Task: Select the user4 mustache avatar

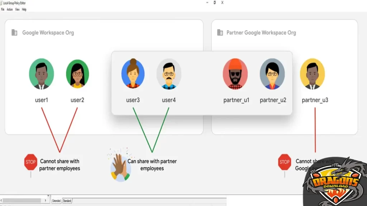Action: (168, 74)
